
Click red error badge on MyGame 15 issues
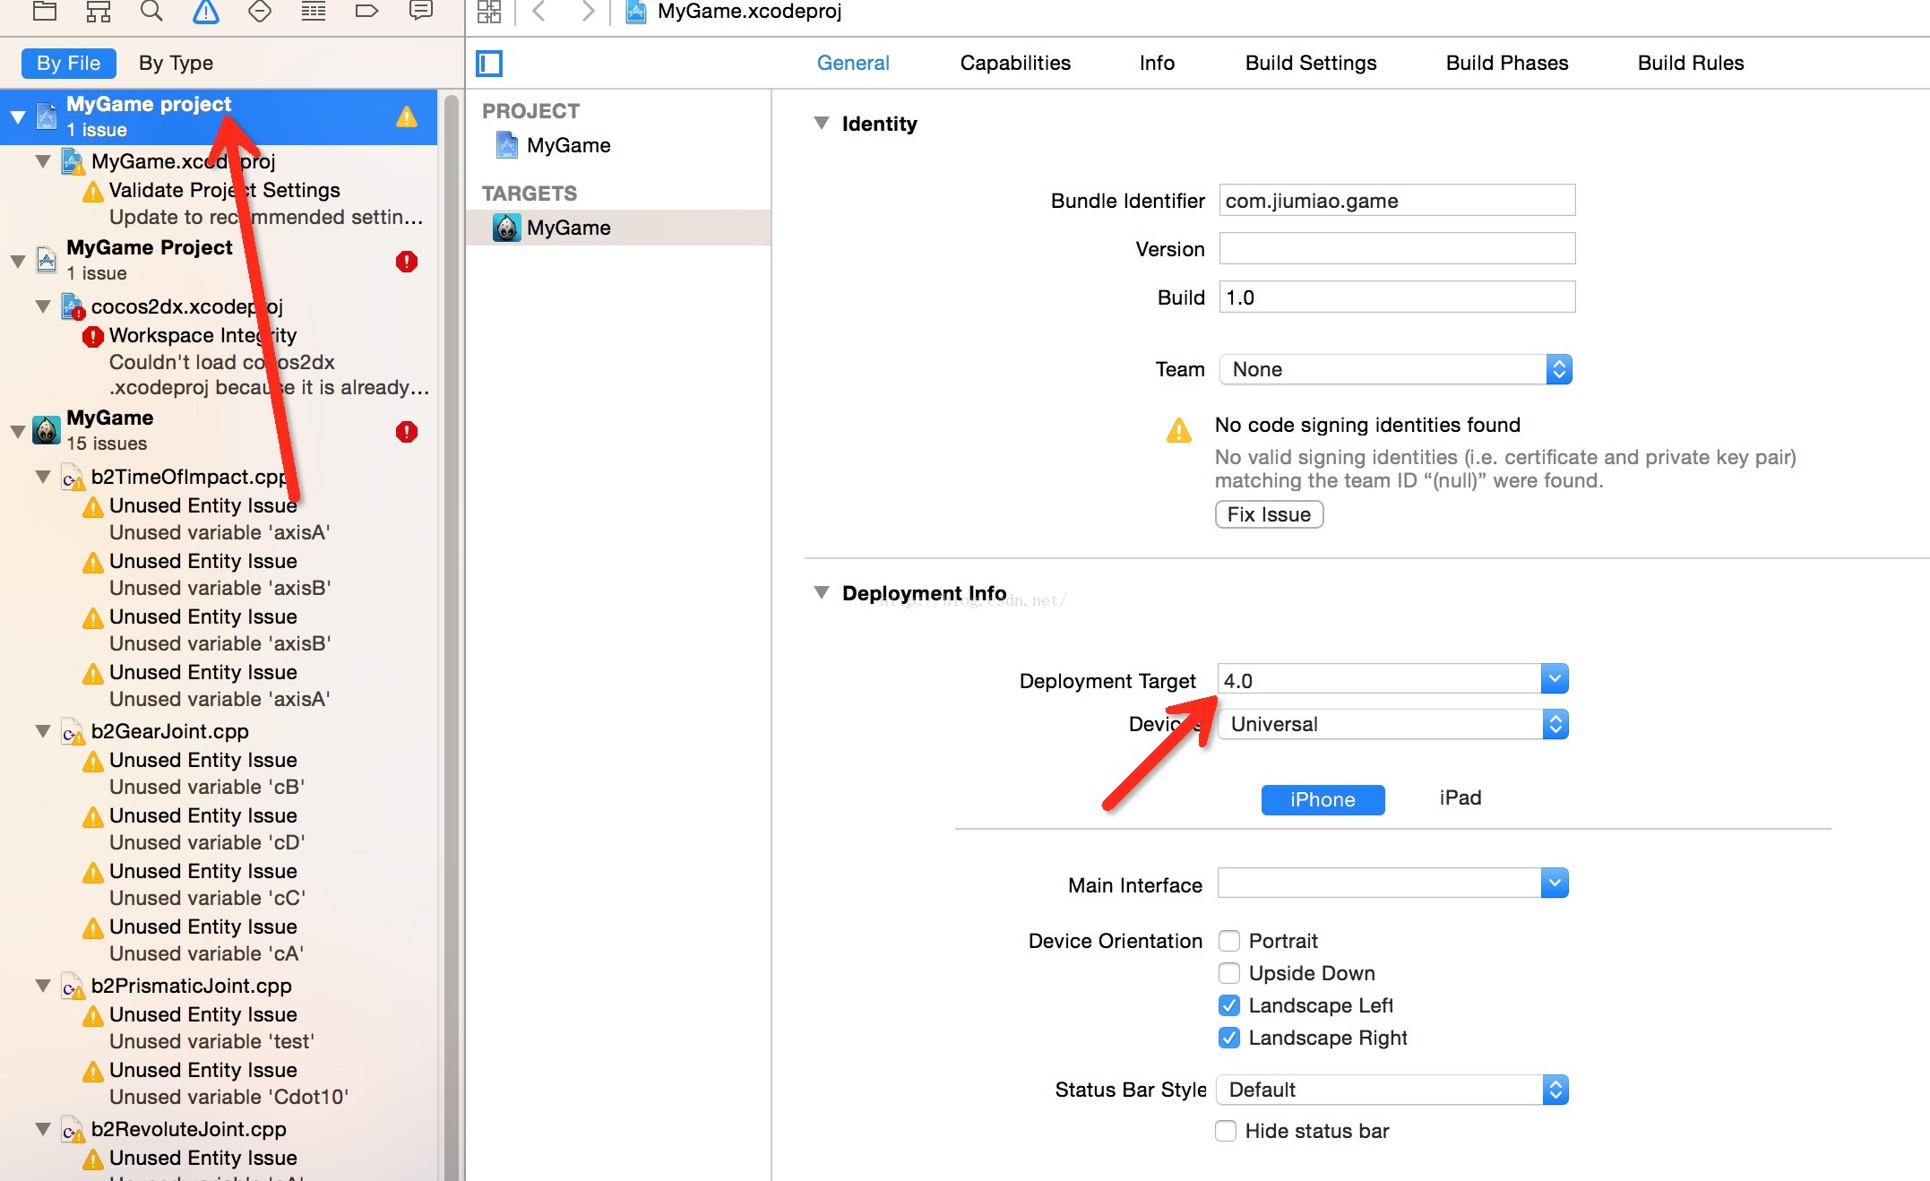click(x=407, y=432)
